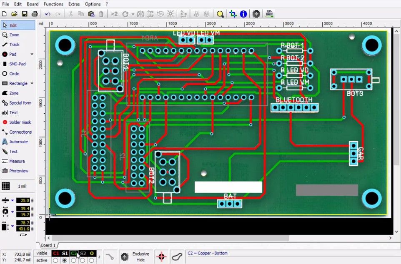Expand the Pad shape dropdown

pos(32,54)
